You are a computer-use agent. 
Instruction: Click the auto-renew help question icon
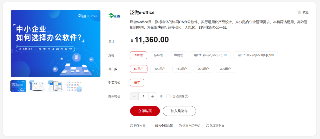click(x=187, y=96)
